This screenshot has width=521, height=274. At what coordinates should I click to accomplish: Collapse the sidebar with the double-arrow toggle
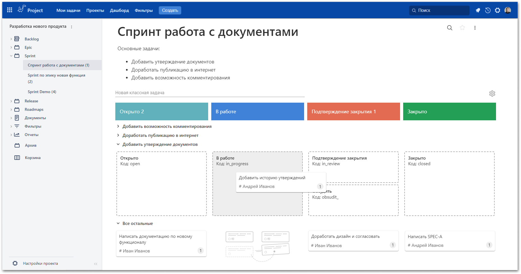(95, 264)
